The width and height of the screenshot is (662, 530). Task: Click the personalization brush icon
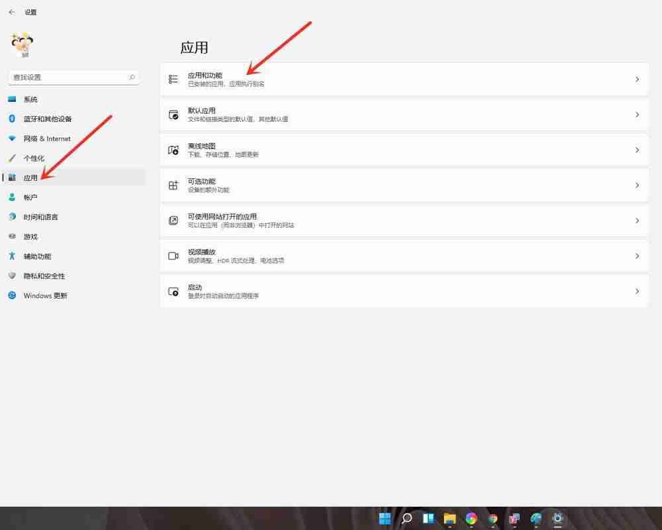click(x=12, y=158)
